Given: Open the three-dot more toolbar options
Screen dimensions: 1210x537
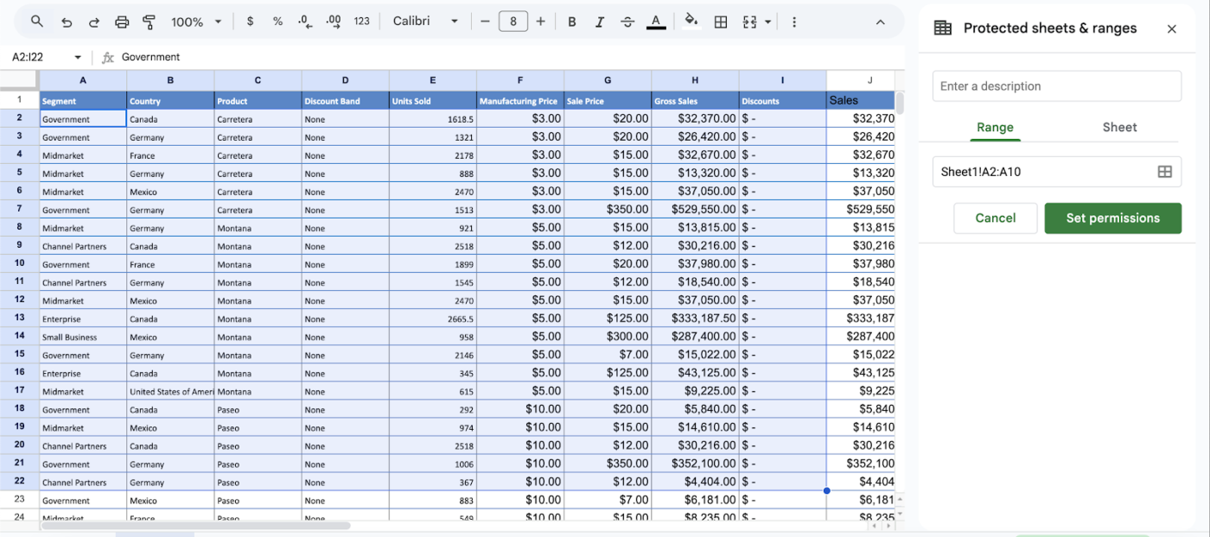Looking at the screenshot, I should pyautogui.click(x=794, y=22).
